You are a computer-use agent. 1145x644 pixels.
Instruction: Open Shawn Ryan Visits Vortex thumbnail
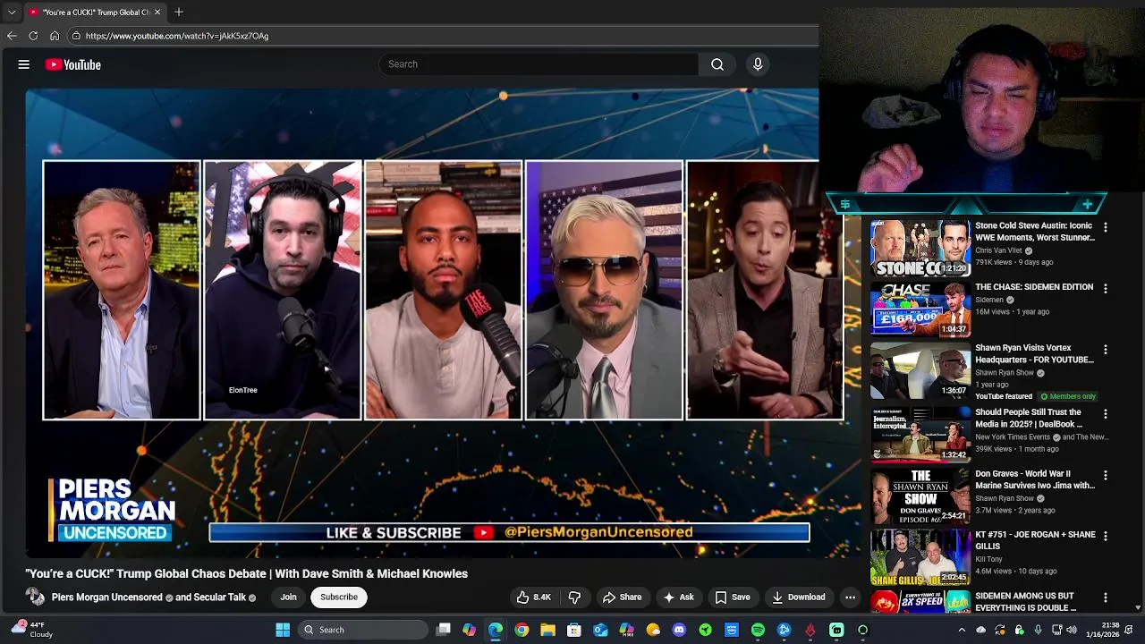point(920,369)
